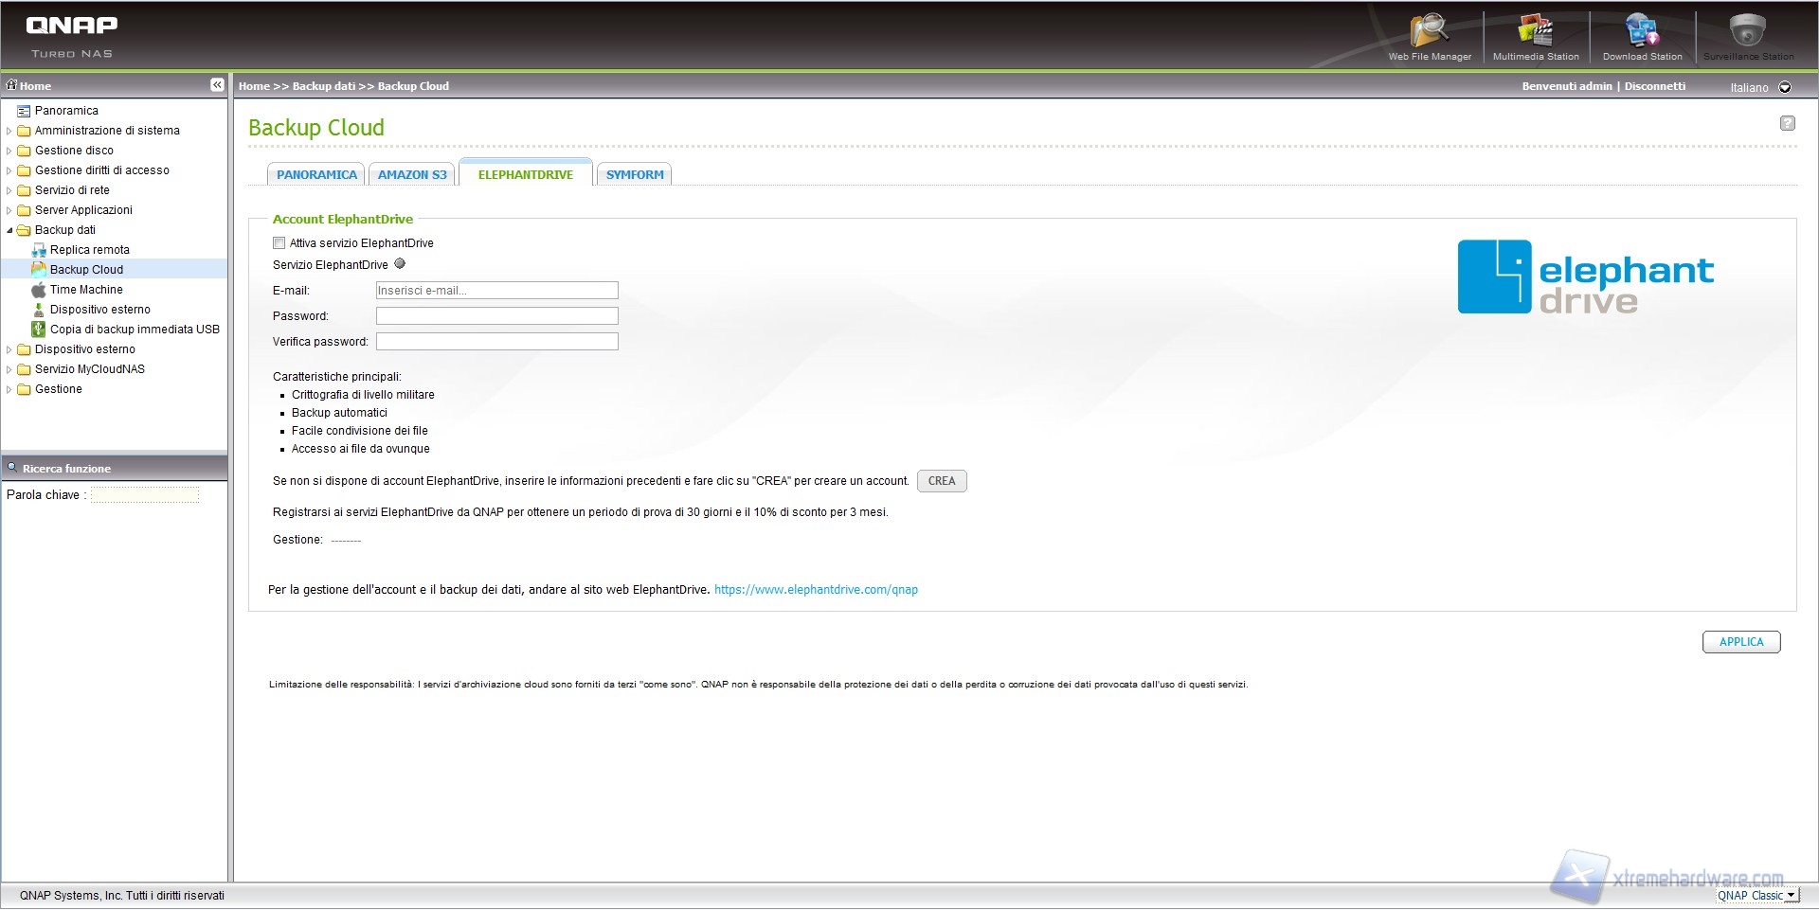Enable Attiva servizio ElephantDrive checkbox
This screenshot has width=1819, height=910.
click(279, 243)
